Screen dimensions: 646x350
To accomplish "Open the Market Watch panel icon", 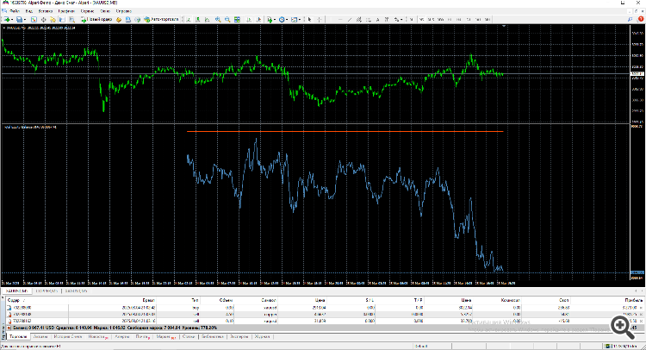I will (34, 19).
